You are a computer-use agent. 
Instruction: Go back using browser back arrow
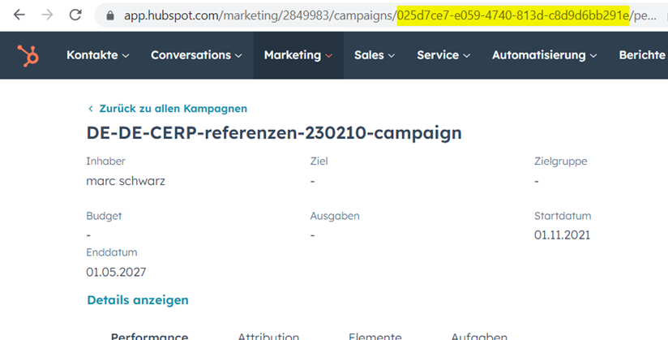pyautogui.click(x=19, y=15)
